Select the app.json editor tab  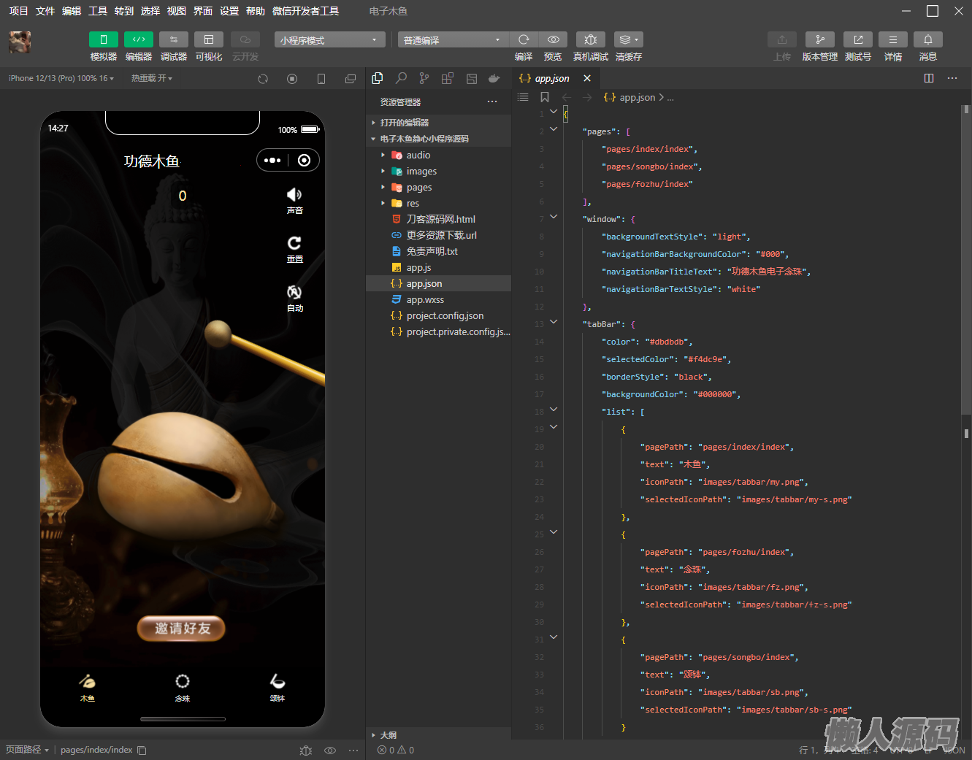point(551,78)
